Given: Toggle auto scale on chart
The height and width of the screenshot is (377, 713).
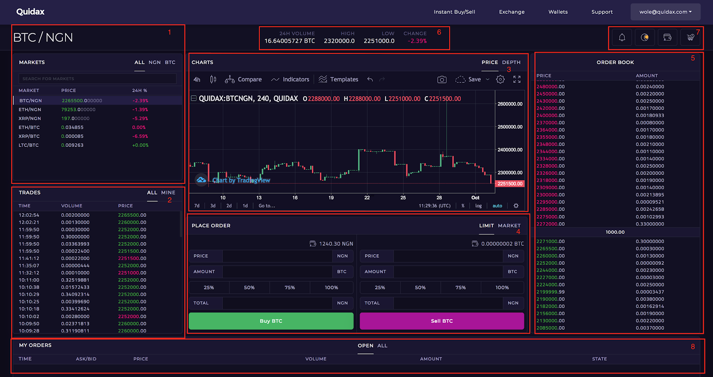Looking at the screenshot, I should 497,206.
